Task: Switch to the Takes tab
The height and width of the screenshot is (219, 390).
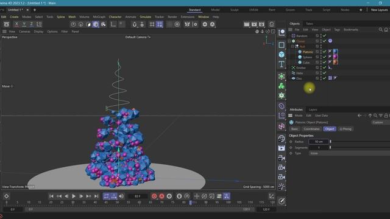Action: tap(310, 24)
